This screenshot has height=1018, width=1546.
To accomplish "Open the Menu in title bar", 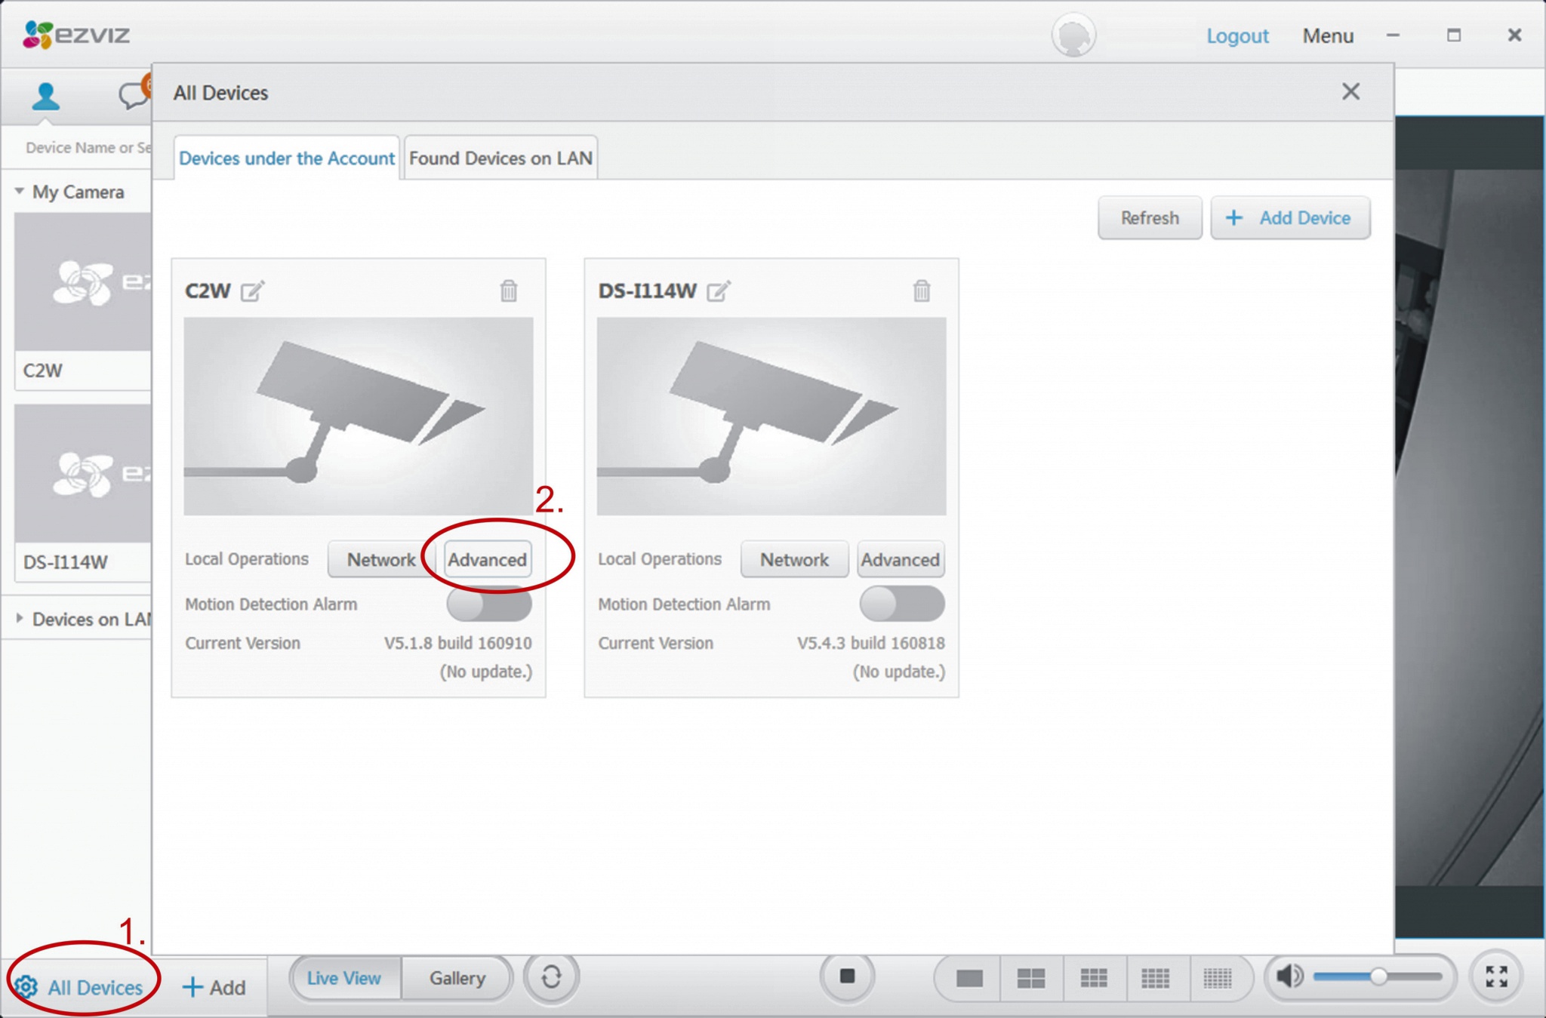I will point(1328,35).
